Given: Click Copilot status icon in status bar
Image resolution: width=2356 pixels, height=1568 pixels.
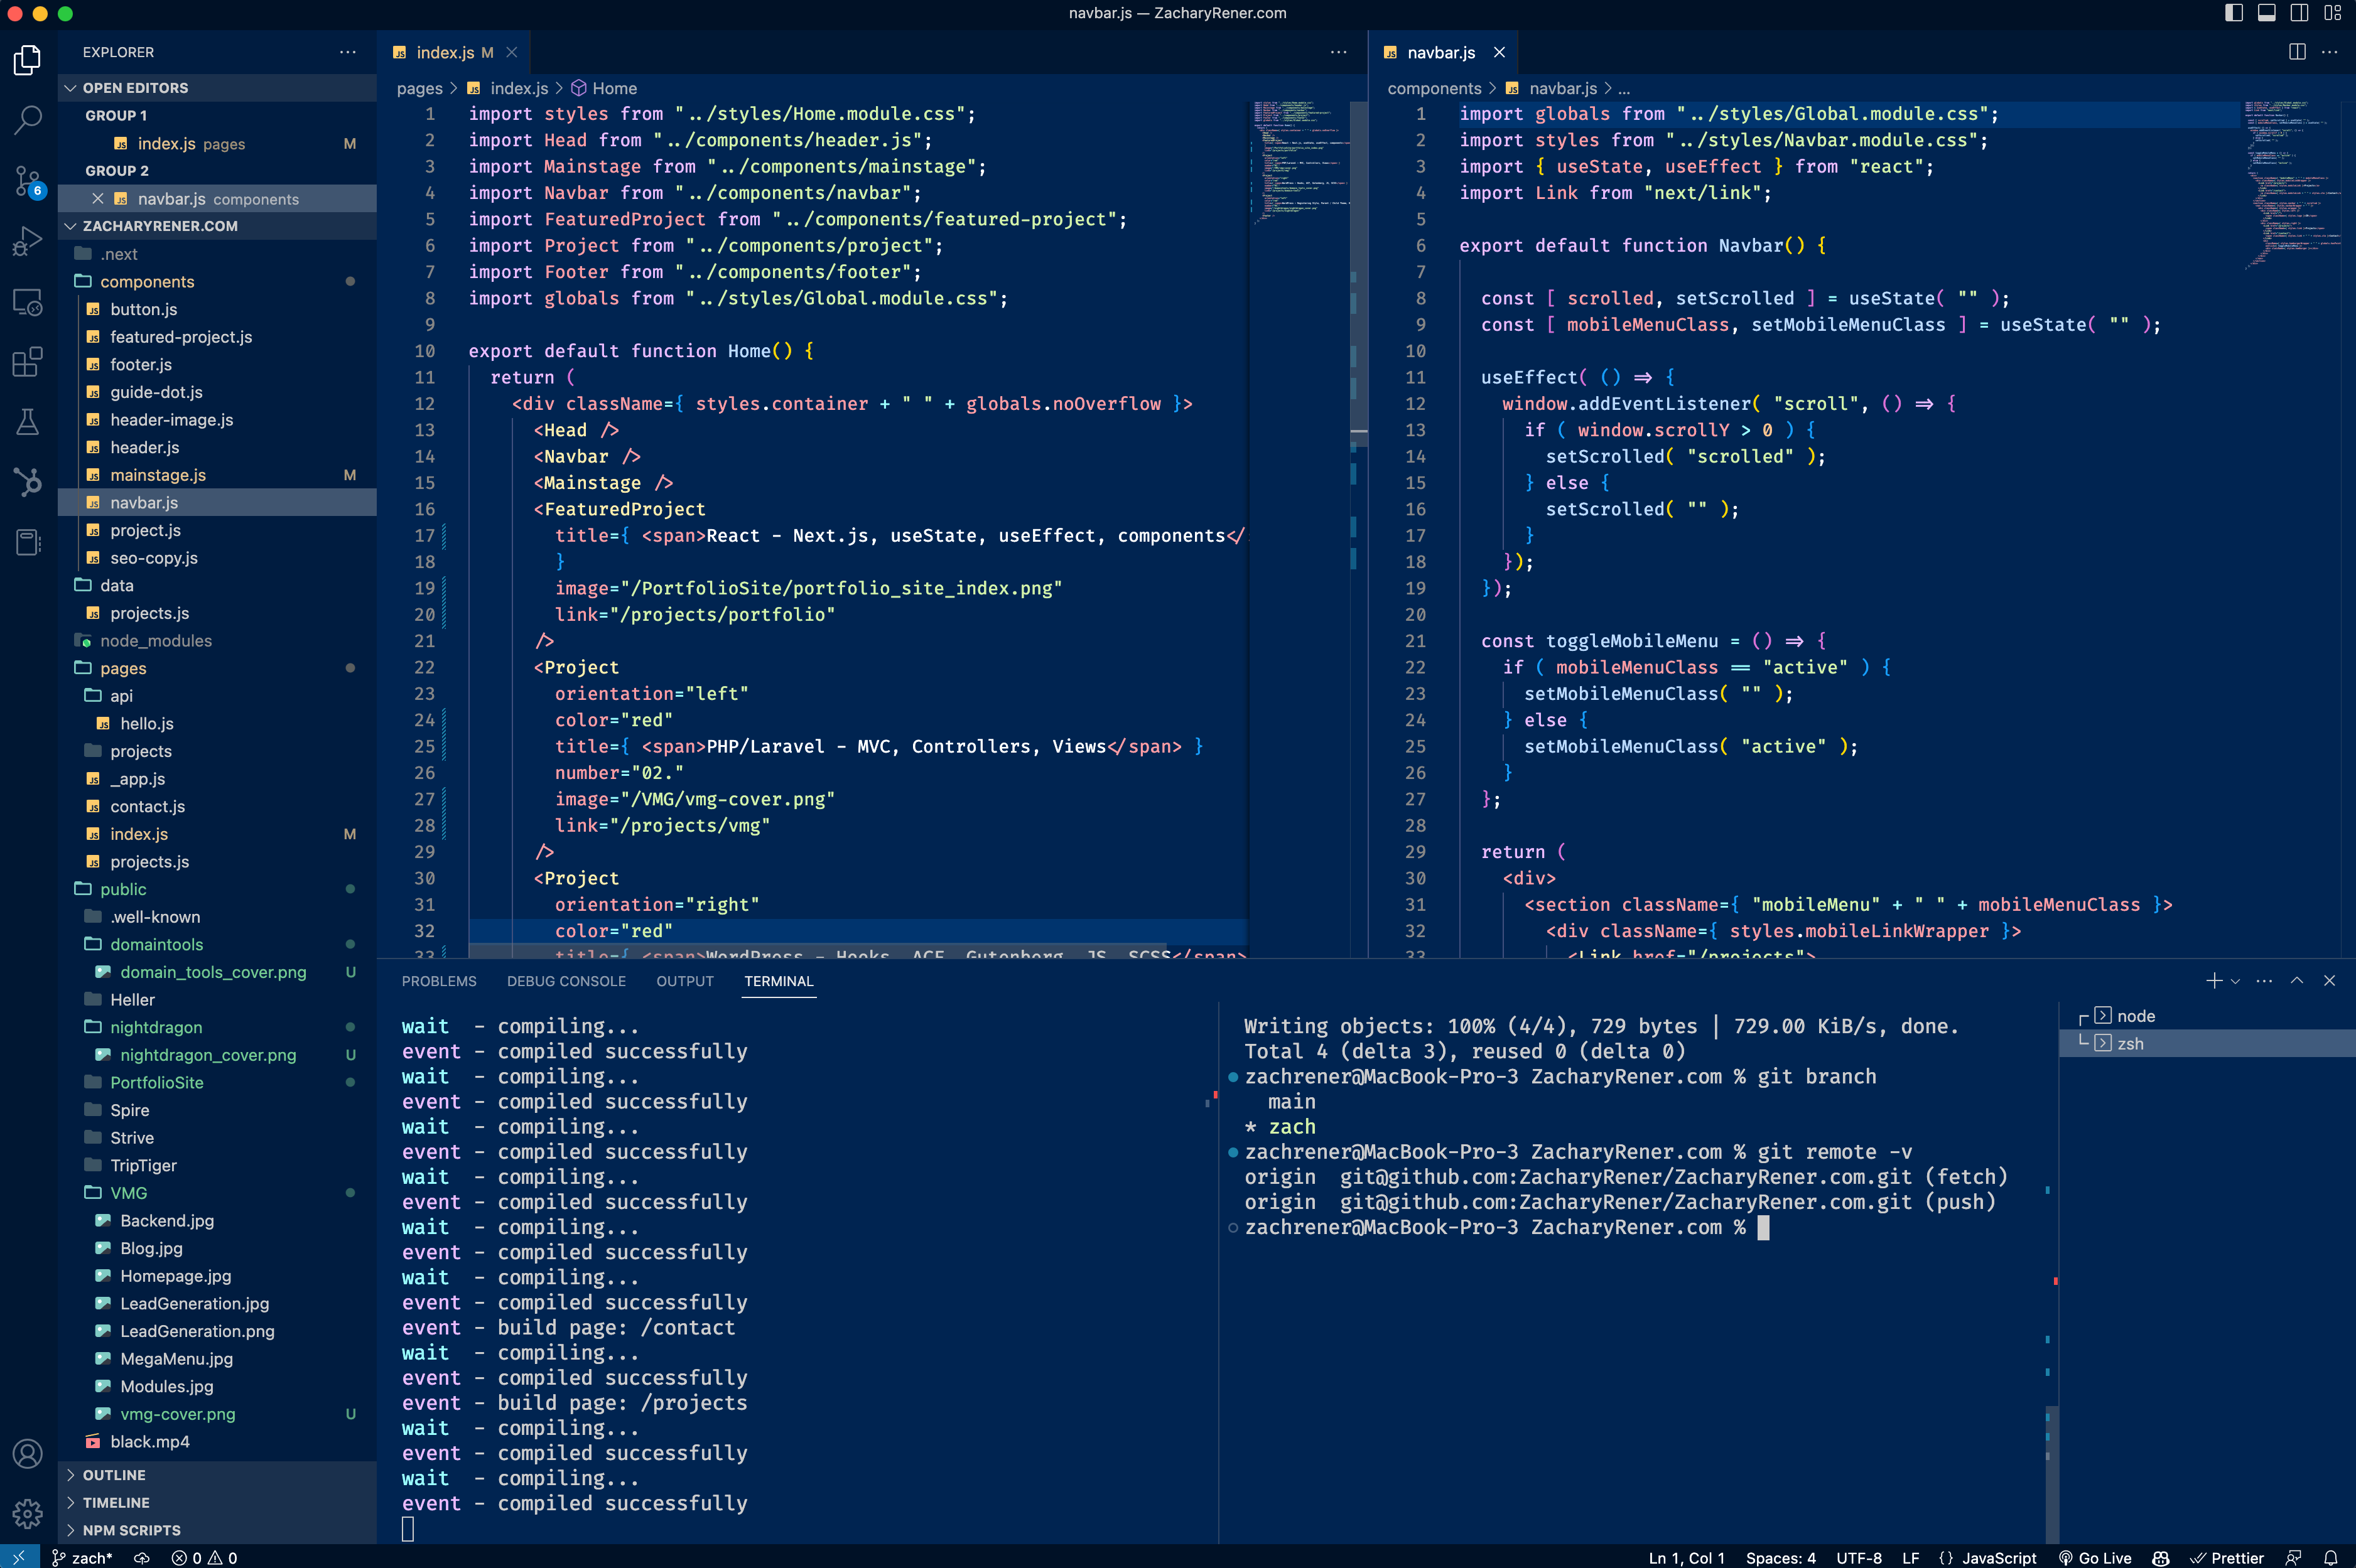Looking at the screenshot, I should coord(2161,1557).
